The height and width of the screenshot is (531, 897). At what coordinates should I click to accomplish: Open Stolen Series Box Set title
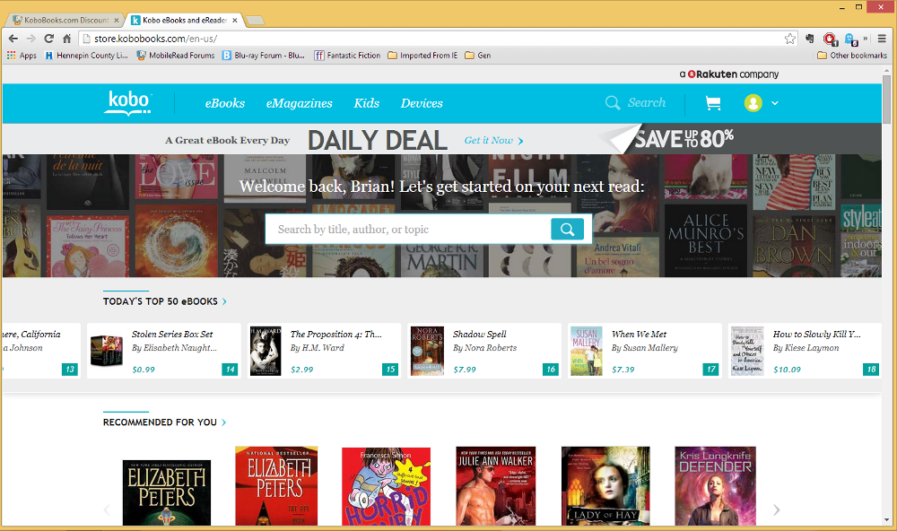pos(172,335)
